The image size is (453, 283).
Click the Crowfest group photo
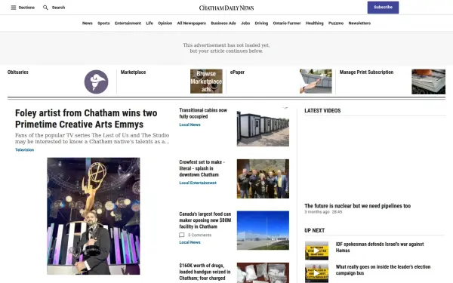[x=263, y=179]
